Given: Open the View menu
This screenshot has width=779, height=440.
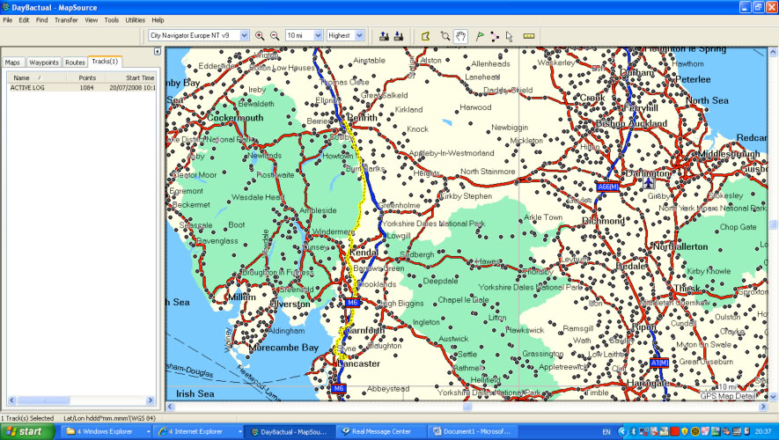Looking at the screenshot, I should (x=91, y=20).
